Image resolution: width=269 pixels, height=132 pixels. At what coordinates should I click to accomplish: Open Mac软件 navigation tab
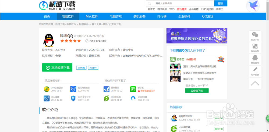click(x=92, y=16)
